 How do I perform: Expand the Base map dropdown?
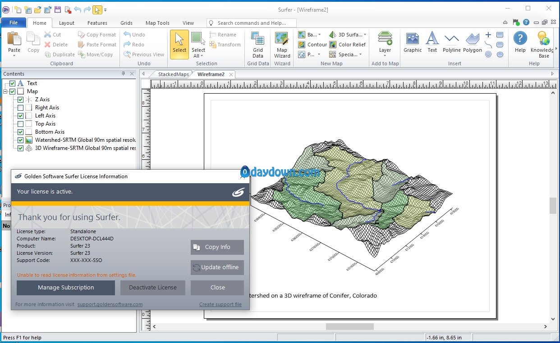pyautogui.click(x=319, y=35)
